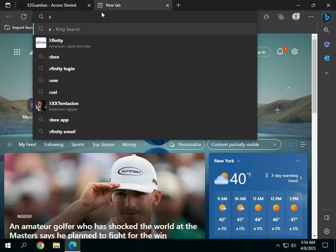Select the 9 AM hourly forecast
This screenshot has height=252, width=336.
point(222,213)
